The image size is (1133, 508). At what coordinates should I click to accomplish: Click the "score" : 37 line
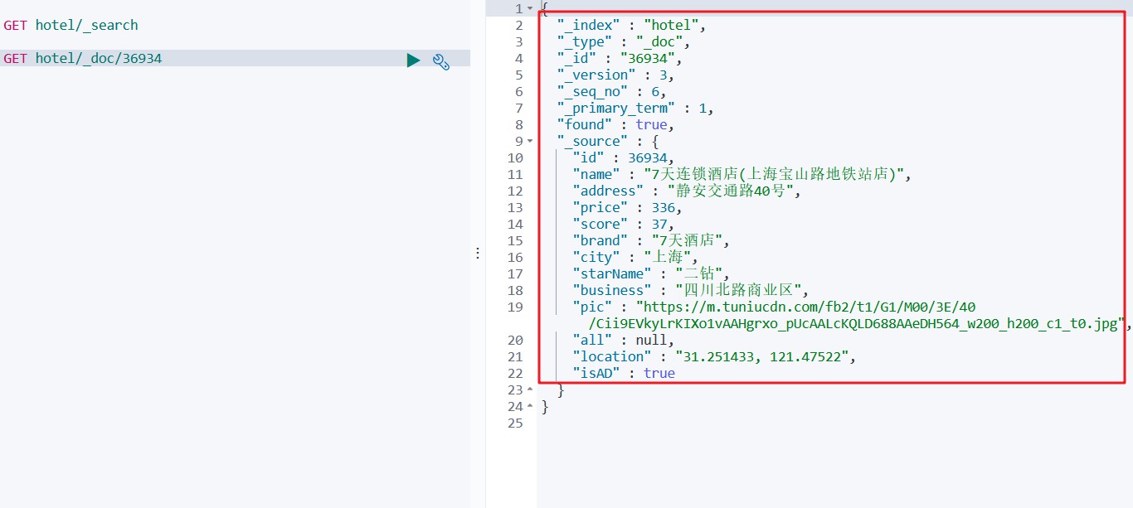coord(624,224)
